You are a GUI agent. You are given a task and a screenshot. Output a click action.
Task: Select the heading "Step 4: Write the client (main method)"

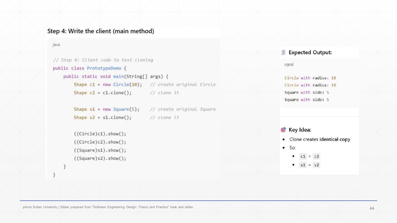101,31
